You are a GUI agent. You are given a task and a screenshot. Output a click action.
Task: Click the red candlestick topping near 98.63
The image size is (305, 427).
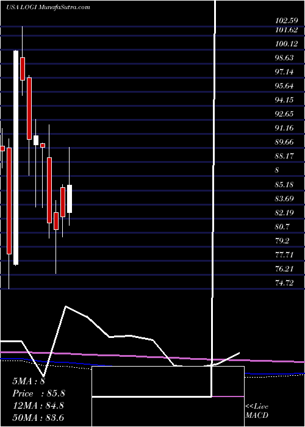[23, 69]
